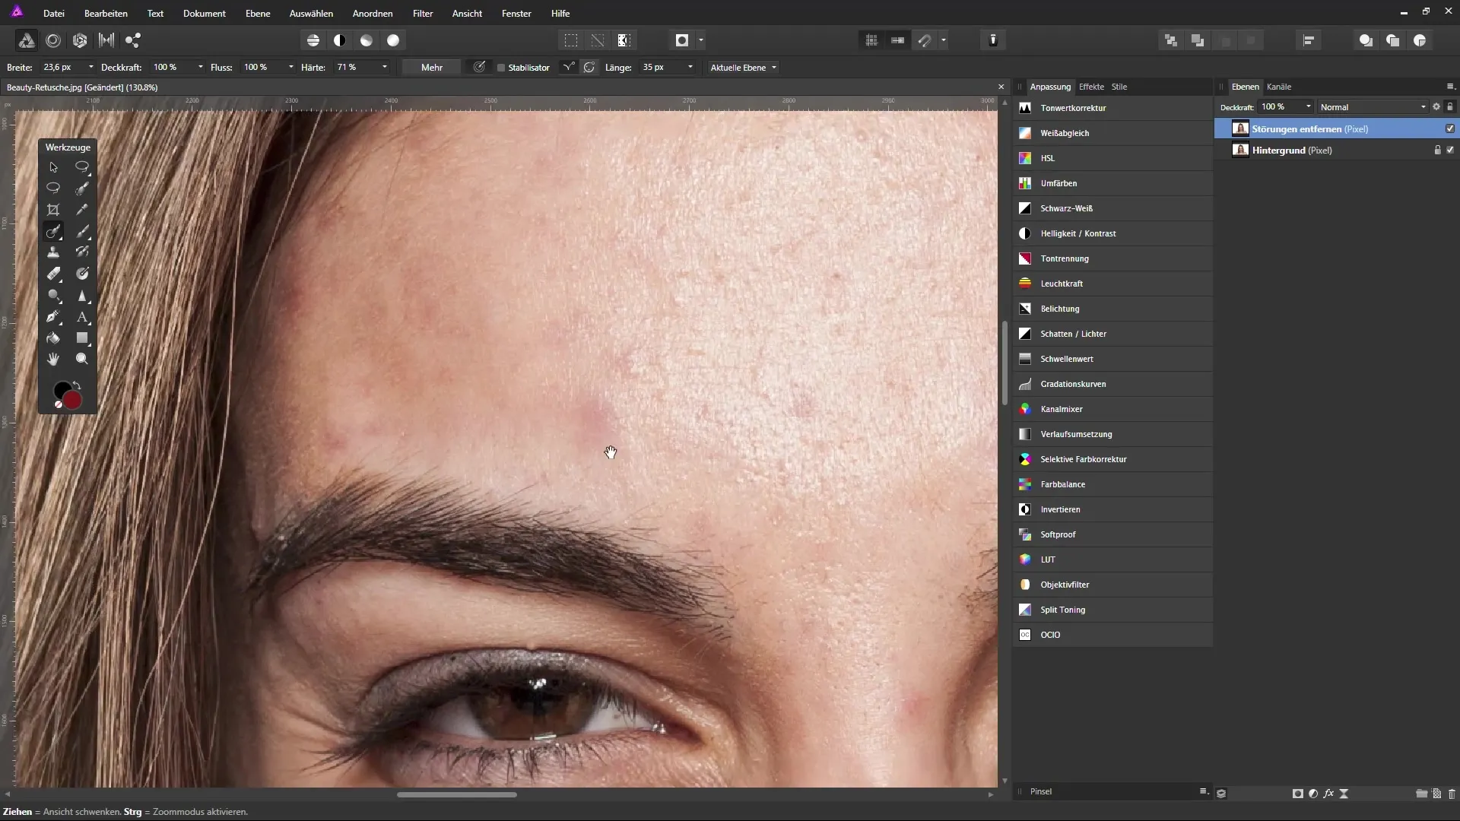Click the red foreground color swatch
This screenshot has width=1460, height=821.
(x=73, y=401)
